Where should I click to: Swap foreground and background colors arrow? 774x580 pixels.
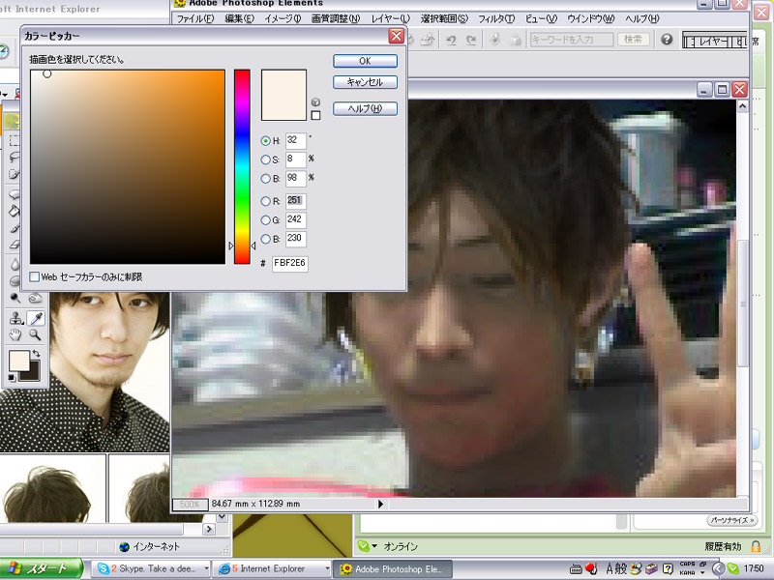(36, 353)
